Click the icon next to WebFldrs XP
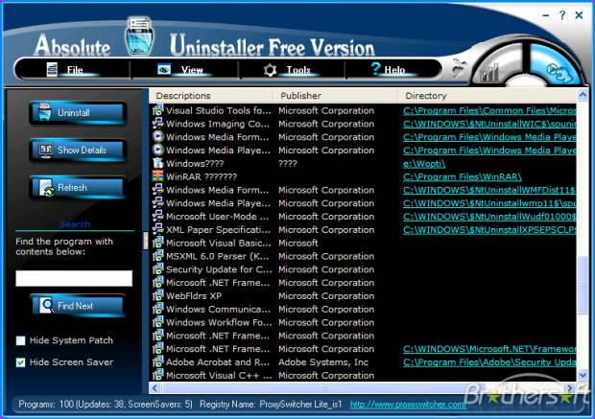Image resolution: width=595 pixels, height=419 pixels. [x=157, y=295]
